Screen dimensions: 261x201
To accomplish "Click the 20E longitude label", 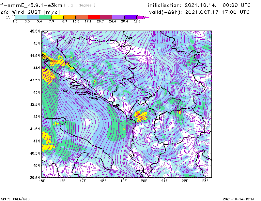I will click(x=144, y=181).
